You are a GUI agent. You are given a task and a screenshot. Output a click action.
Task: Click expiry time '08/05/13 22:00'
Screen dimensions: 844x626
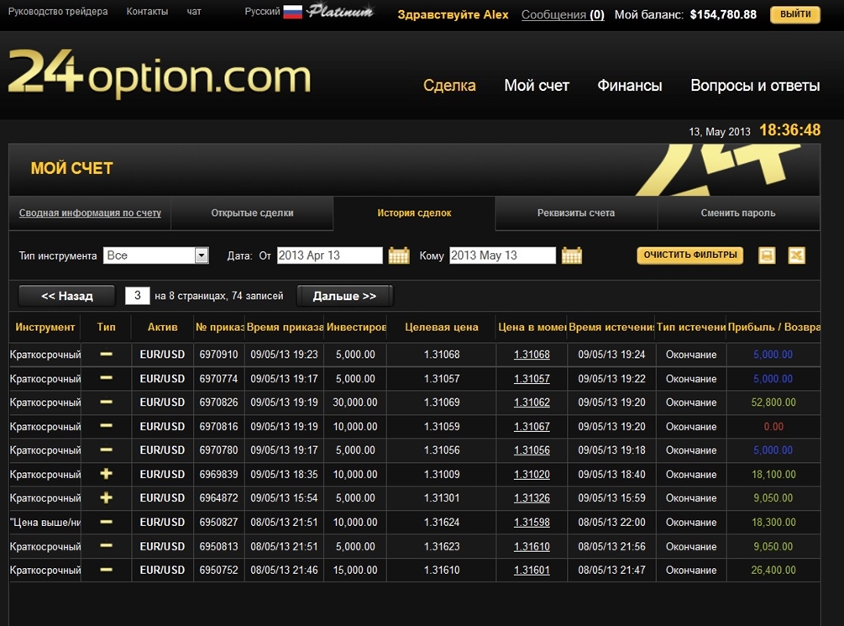tap(611, 523)
